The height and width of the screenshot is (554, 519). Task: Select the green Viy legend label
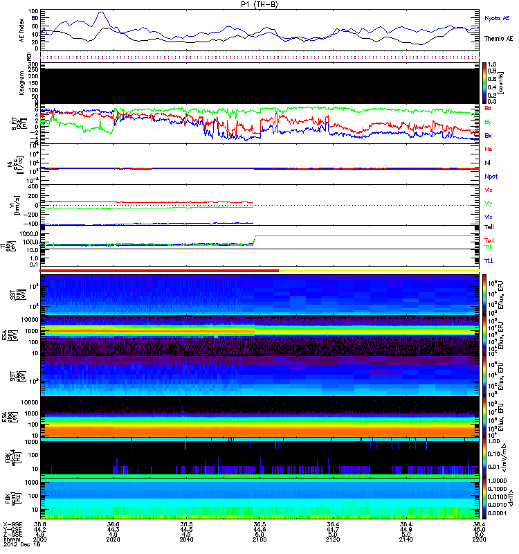coord(488,204)
